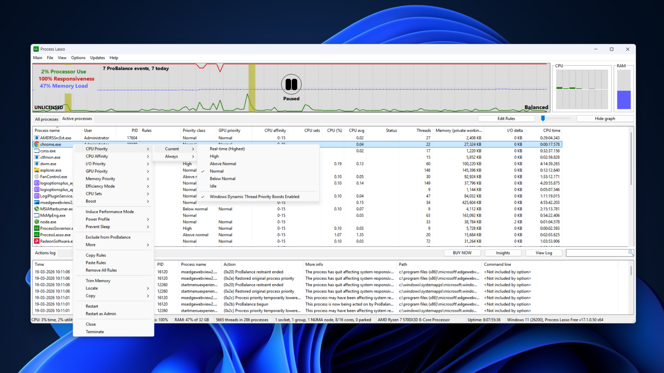Expand the GPU Priority submenu
Image resolution: width=664 pixels, height=373 pixels.
click(113, 171)
